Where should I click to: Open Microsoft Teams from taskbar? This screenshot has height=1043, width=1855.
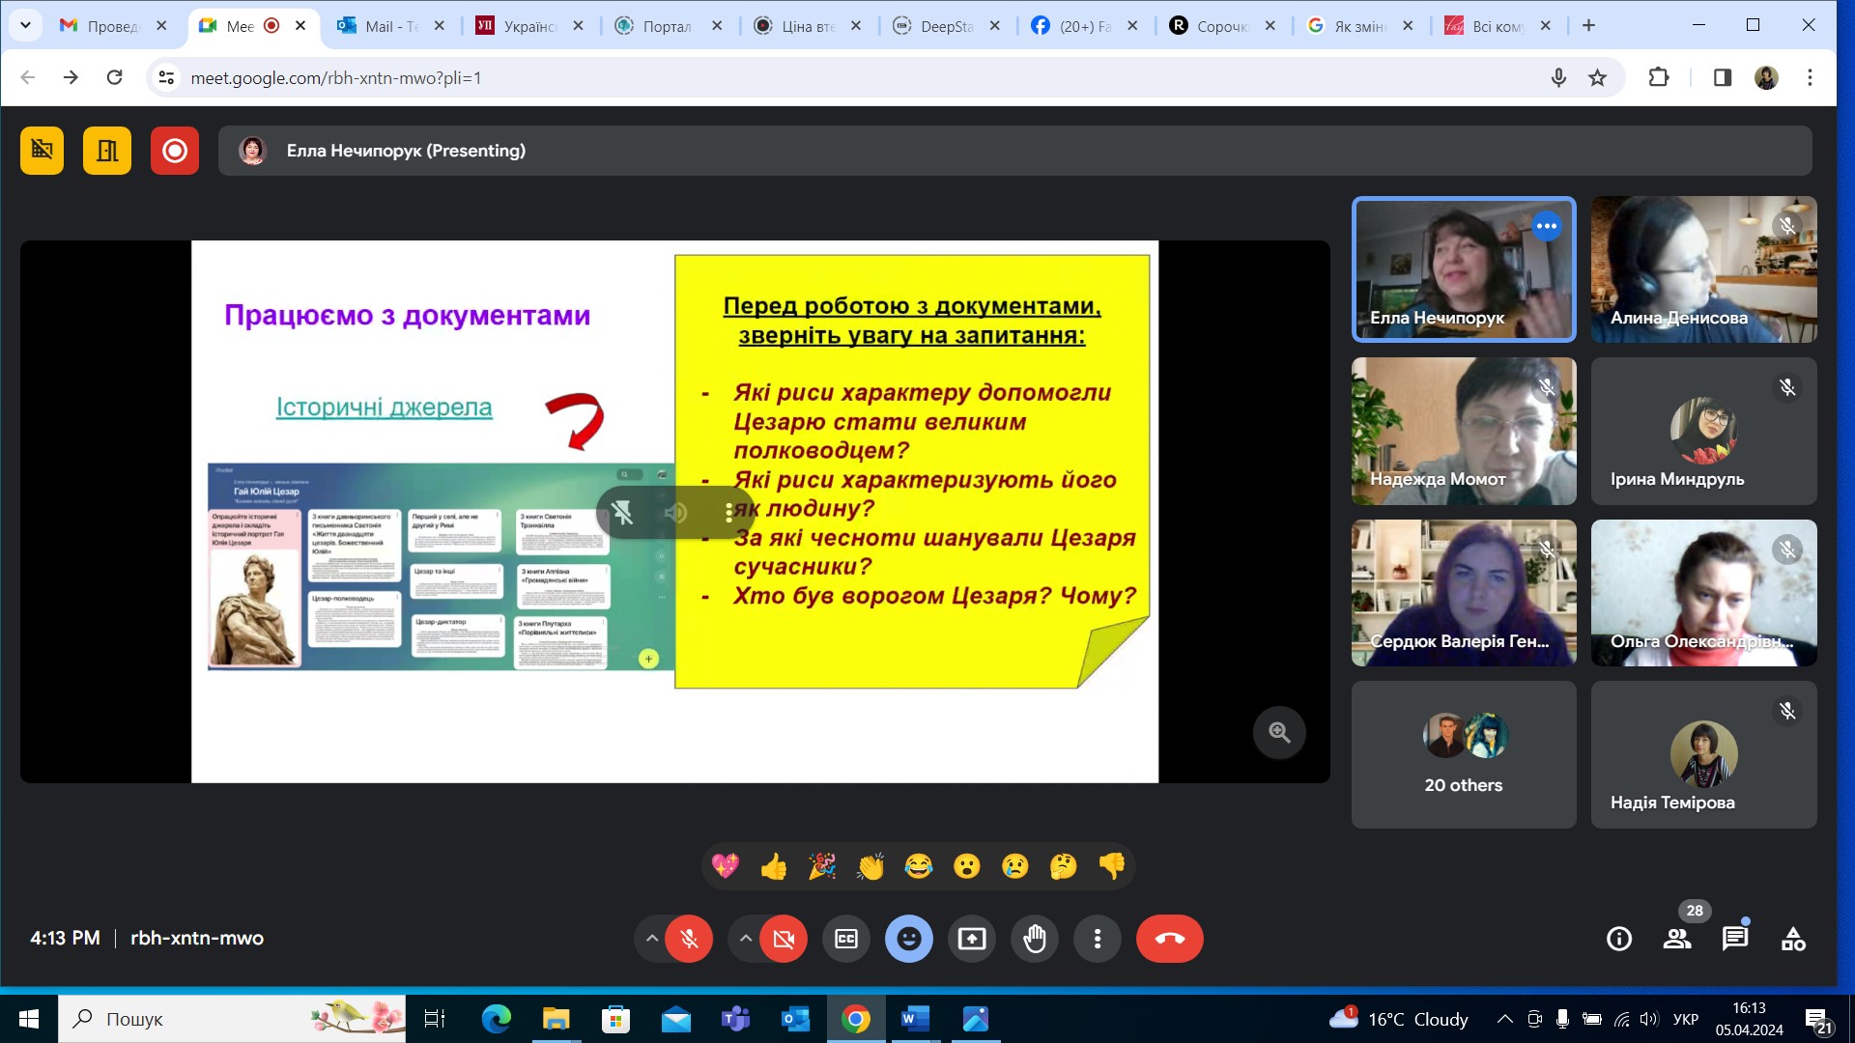click(x=735, y=1019)
